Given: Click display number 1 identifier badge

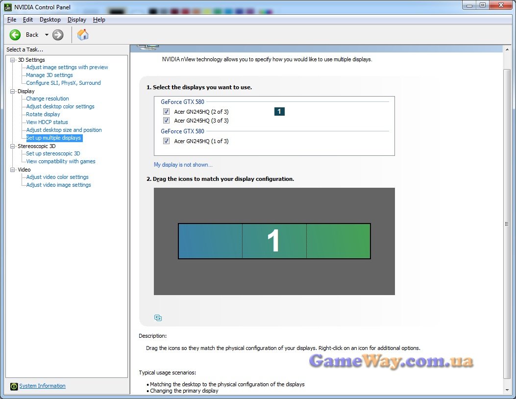Looking at the screenshot, I should (279, 112).
